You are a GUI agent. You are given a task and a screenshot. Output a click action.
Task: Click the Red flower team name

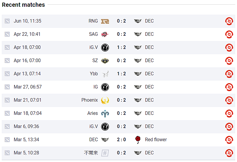click(156, 140)
